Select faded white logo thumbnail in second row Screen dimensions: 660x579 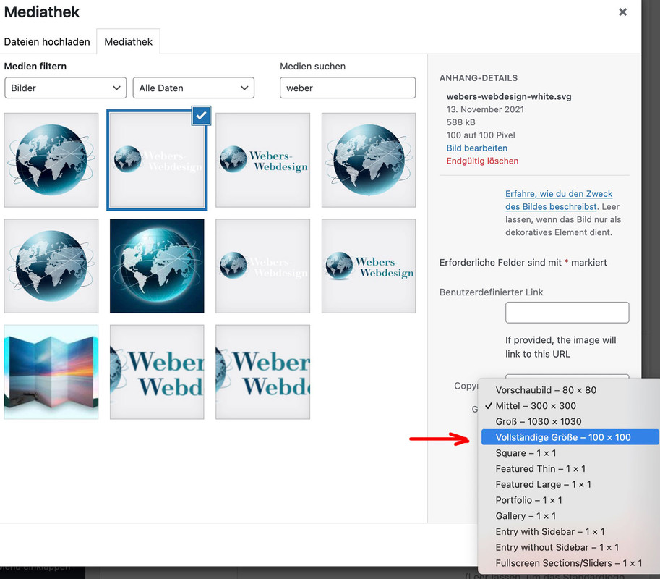262,266
